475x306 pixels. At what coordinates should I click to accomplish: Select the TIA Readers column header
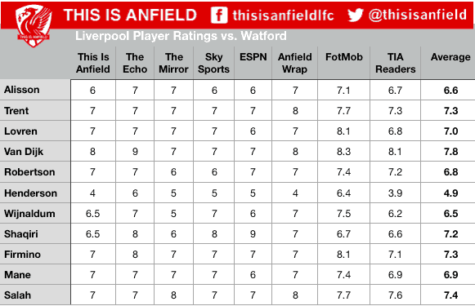pyautogui.click(x=396, y=63)
